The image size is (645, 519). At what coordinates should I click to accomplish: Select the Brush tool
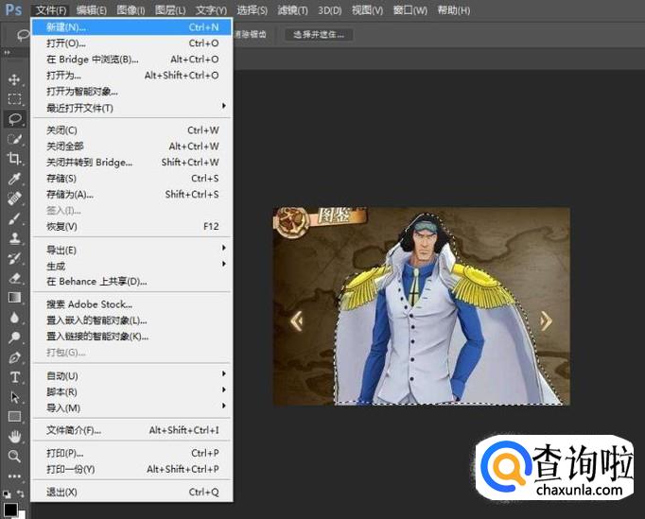[x=14, y=218]
